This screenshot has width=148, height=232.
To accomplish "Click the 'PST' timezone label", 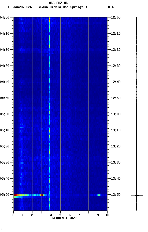I will click(x=6, y=7).
